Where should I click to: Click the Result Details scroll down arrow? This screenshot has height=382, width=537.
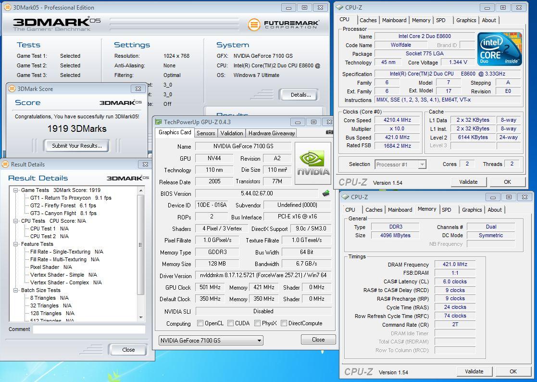tap(140, 318)
